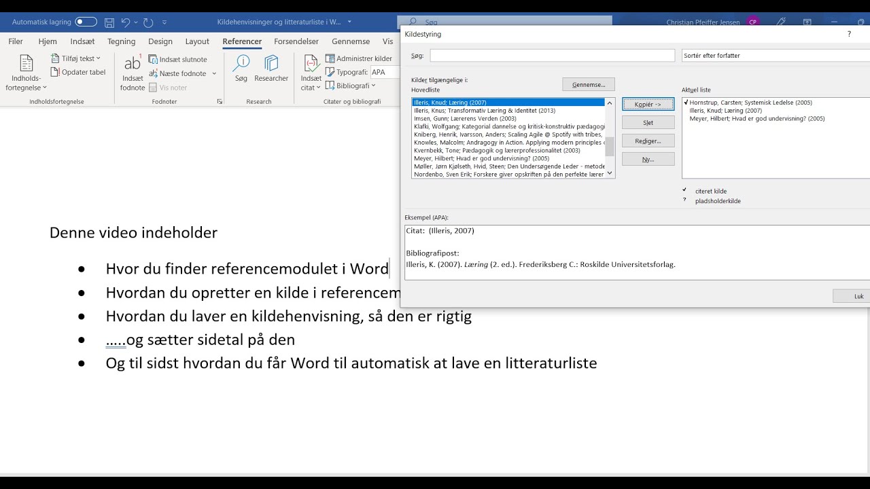Toggle the Automatisk lagring switch
Viewport: 870px width, 489px height.
click(86, 22)
